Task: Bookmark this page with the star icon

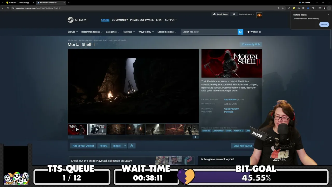Action: (283, 8)
